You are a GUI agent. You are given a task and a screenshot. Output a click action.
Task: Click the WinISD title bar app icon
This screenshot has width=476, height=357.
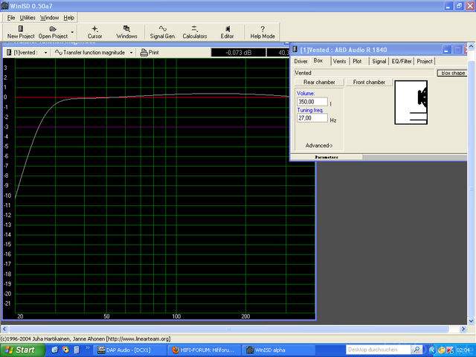click(4, 6)
